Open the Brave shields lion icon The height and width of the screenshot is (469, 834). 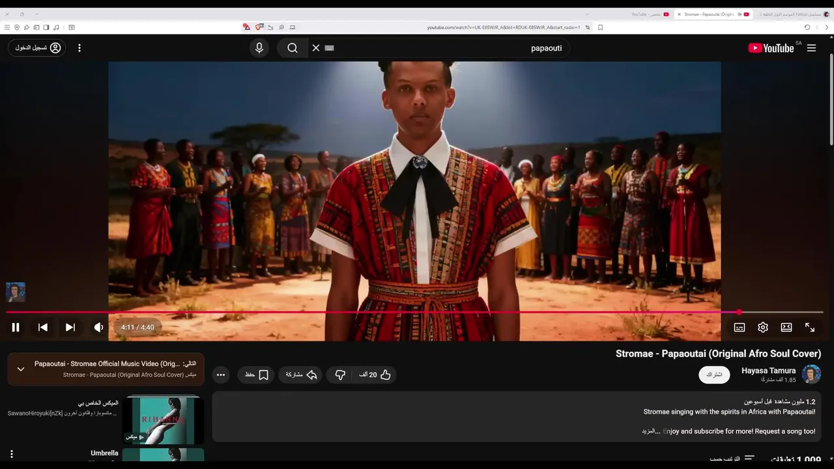(x=259, y=27)
